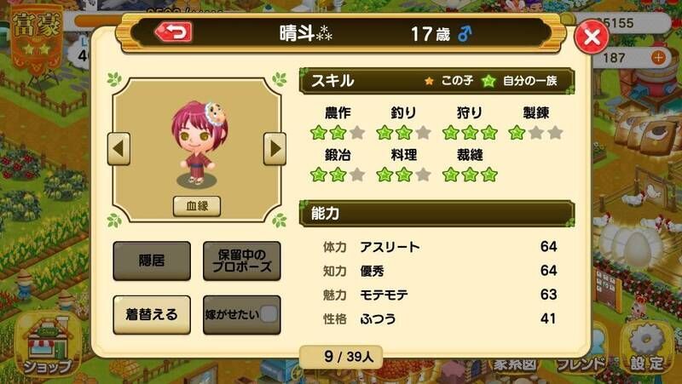Click the 着替える change clothes button
682x384 pixels.
152,314
